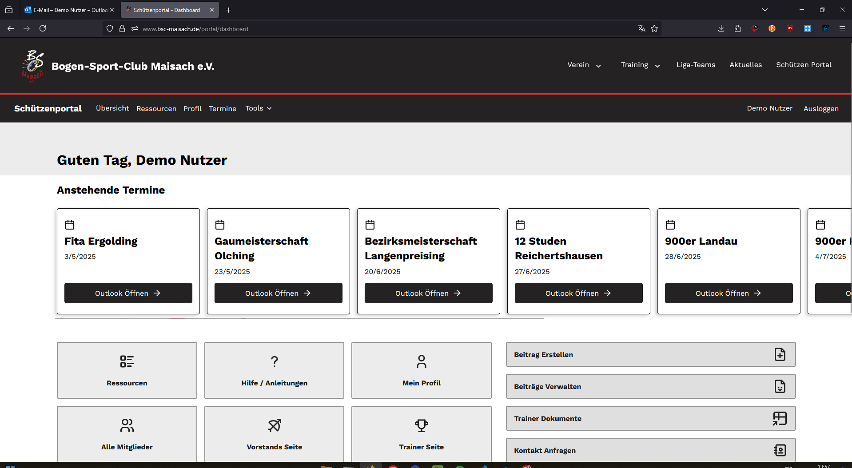Viewport: 852px width, 468px height.
Task: Click the Ausloggen link
Action: pos(821,108)
